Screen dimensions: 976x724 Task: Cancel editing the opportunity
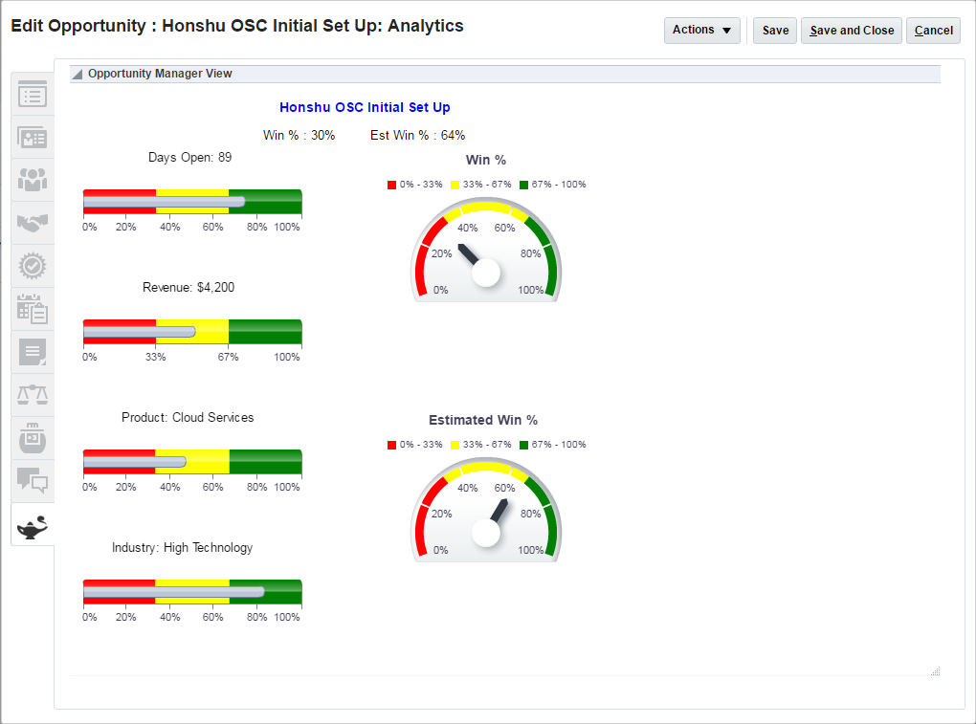coord(933,31)
